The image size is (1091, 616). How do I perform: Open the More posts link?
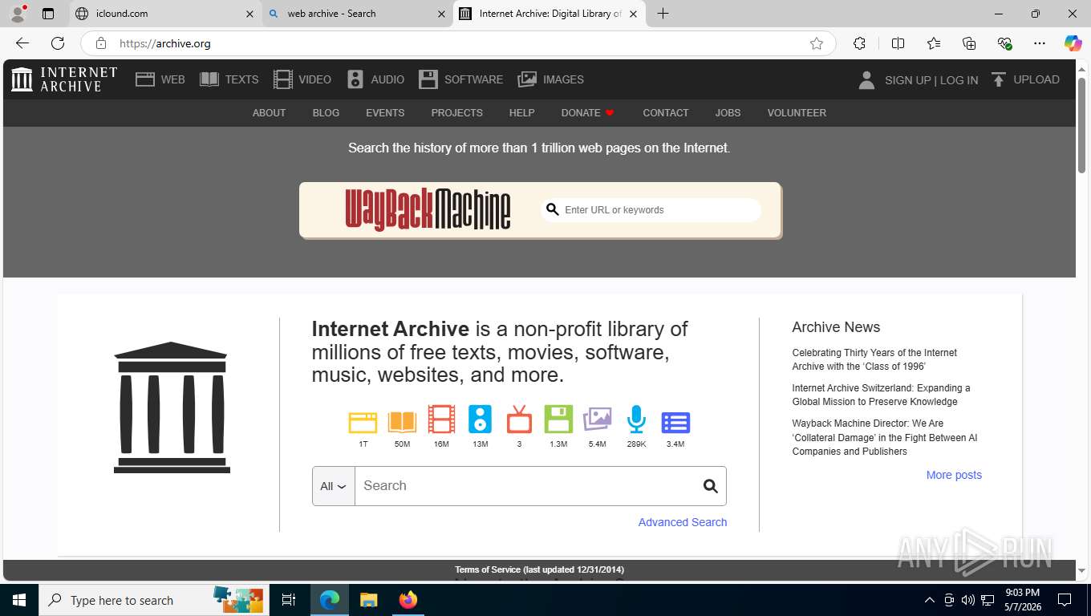(954, 475)
